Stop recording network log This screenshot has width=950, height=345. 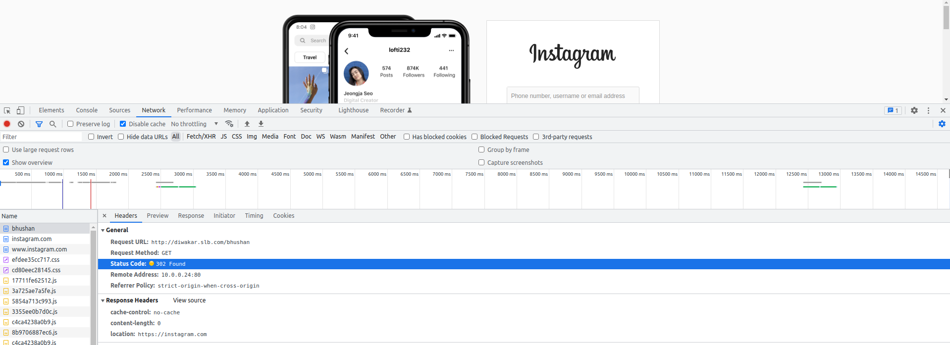(7, 124)
